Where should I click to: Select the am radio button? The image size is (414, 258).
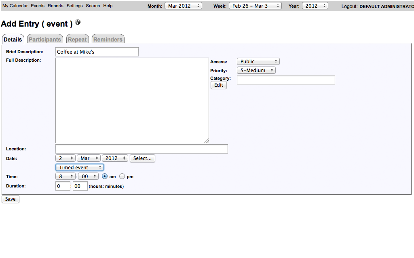point(105,177)
